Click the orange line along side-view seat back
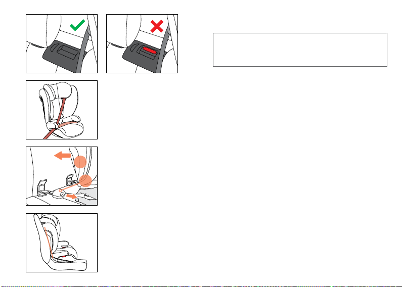The height and width of the screenshot is (287, 402). coord(48,243)
